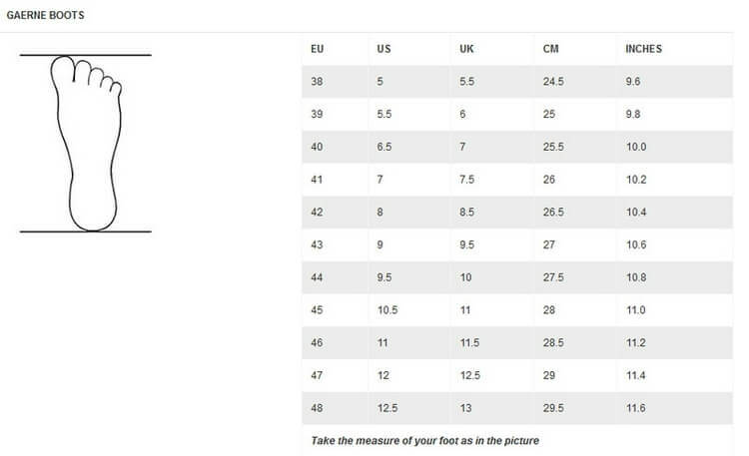Screen dimensions: 749x456
Task: Click US size 6.5 cell
Action: click(384, 147)
